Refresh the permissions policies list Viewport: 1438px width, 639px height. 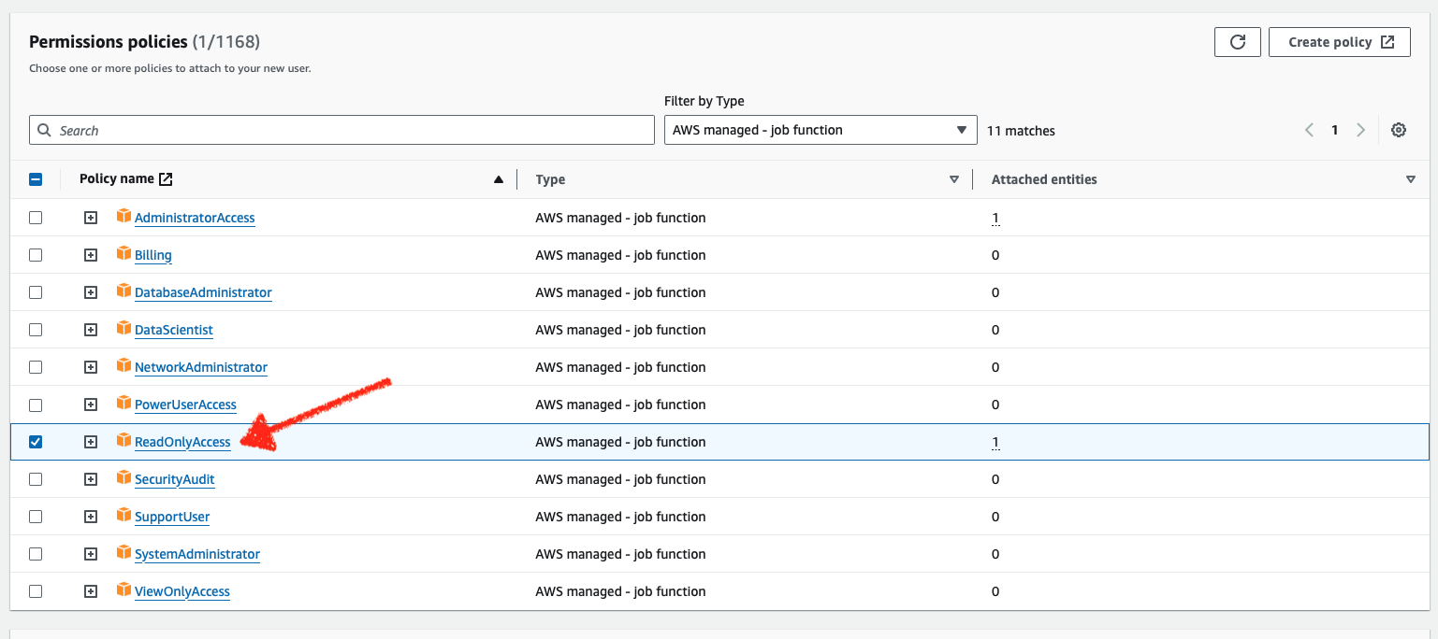(1238, 42)
